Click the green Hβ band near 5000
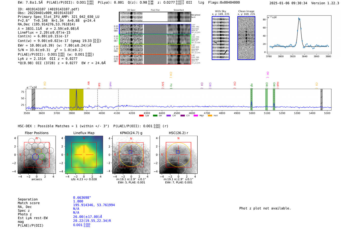Viewport: 357px width, 243px height. click(x=251, y=99)
